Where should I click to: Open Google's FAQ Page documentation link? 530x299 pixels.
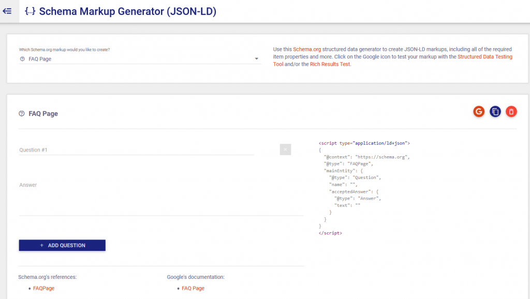pos(193,288)
